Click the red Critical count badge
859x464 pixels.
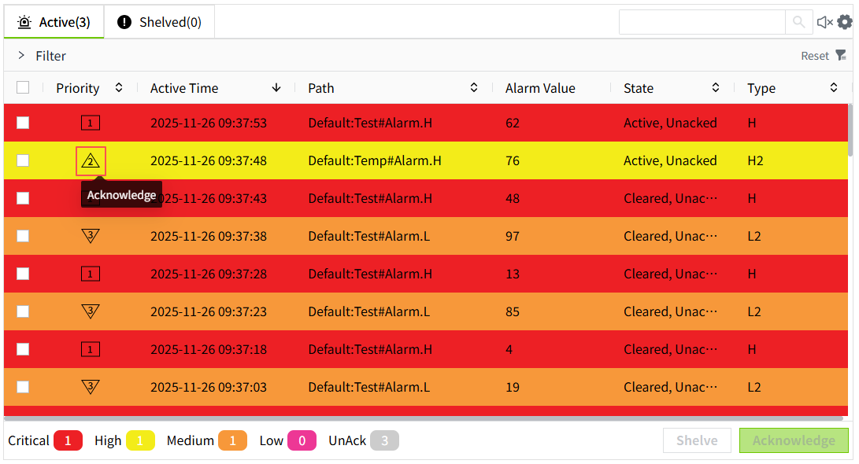point(68,440)
